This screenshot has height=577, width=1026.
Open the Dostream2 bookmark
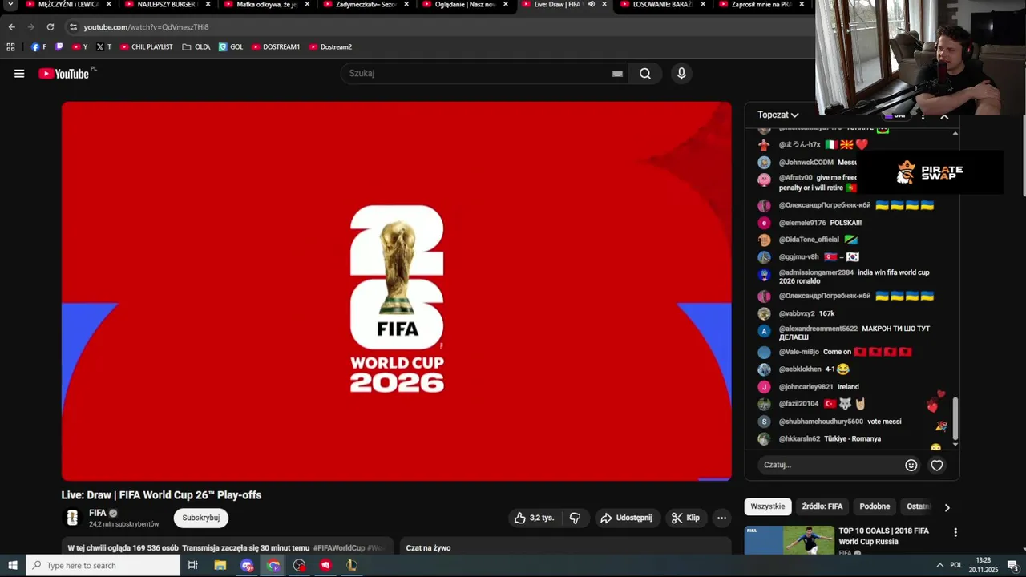(x=330, y=47)
